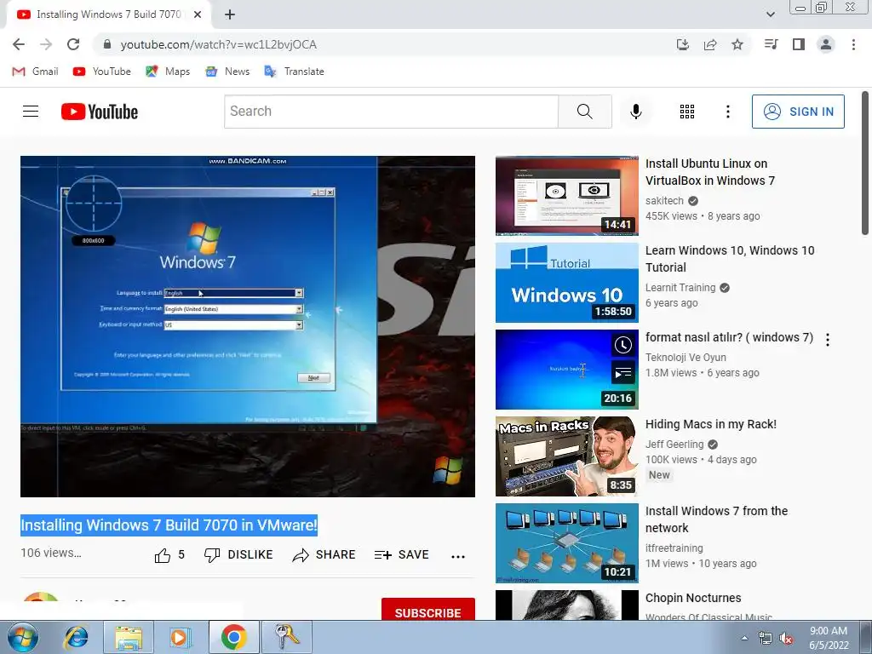Open menu for format nasıl atılır video
The image size is (872, 654).
(x=828, y=340)
